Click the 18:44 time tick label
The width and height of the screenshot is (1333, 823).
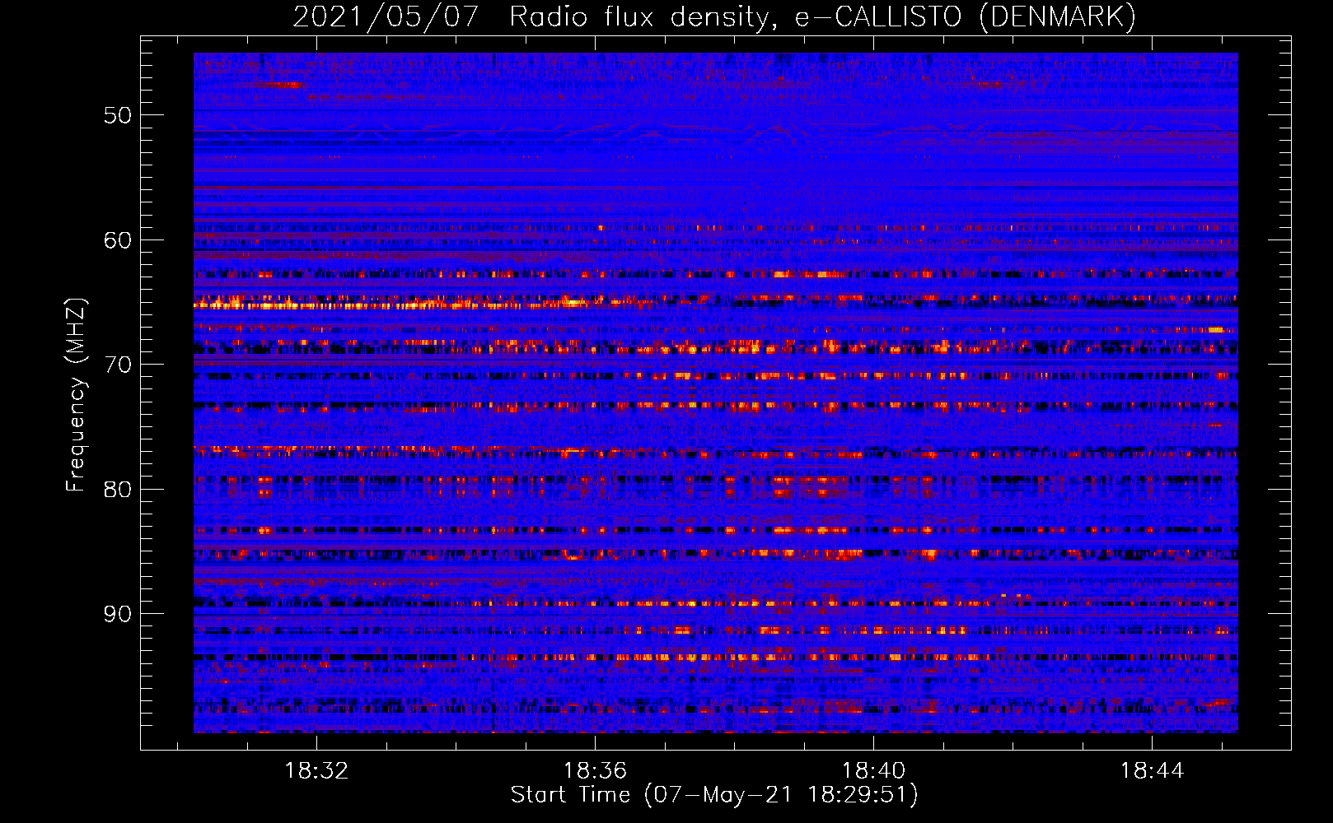[x=1152, y=771]
